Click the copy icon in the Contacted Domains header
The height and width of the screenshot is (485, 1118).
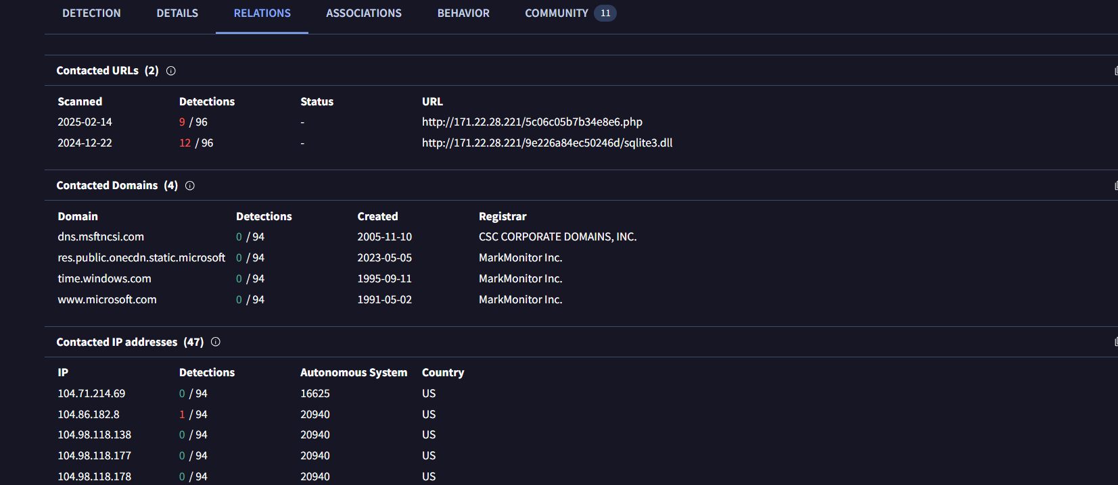tap(1115, 186)
